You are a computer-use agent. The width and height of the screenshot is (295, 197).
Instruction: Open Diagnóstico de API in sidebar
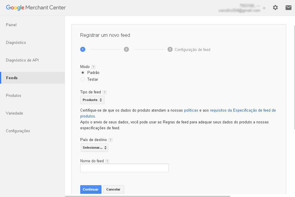[22, 60]
